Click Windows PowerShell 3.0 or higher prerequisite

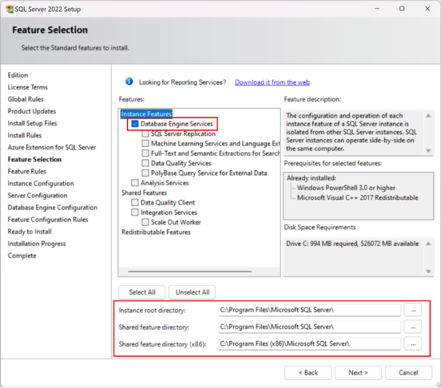click(346, 188)
